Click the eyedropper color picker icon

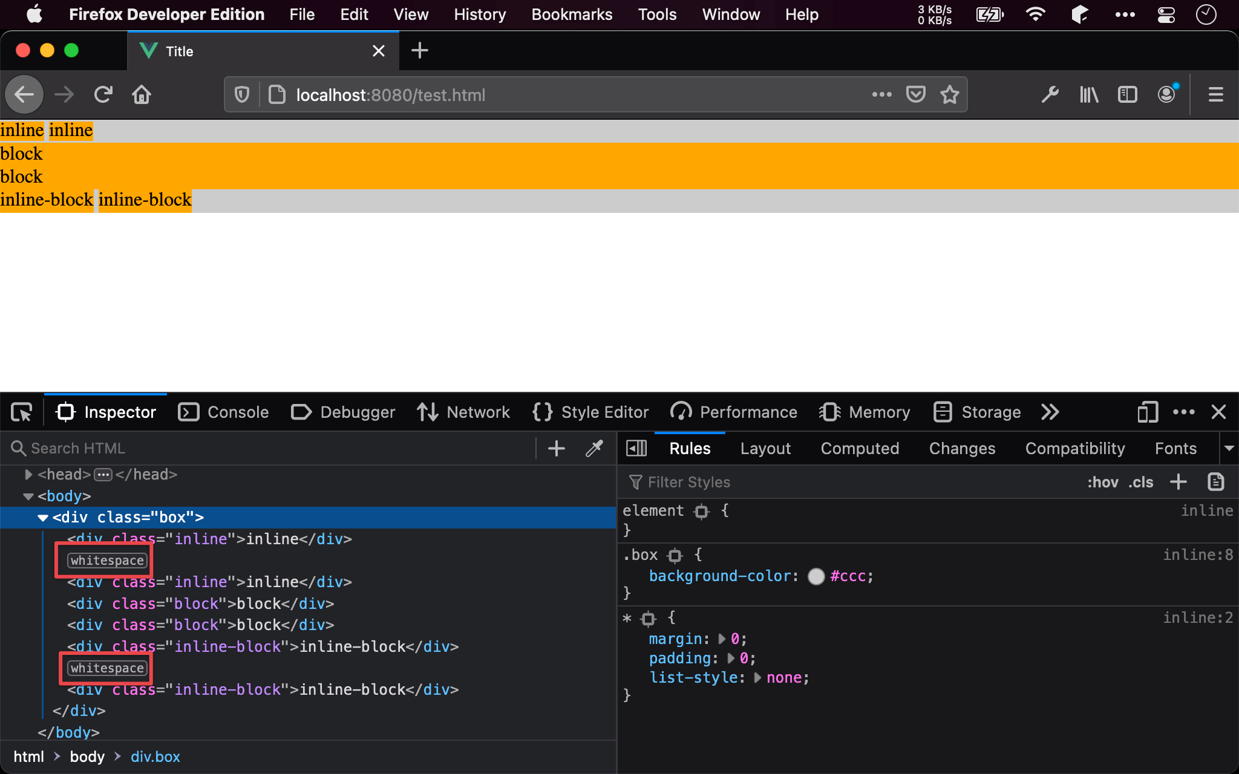594,448
